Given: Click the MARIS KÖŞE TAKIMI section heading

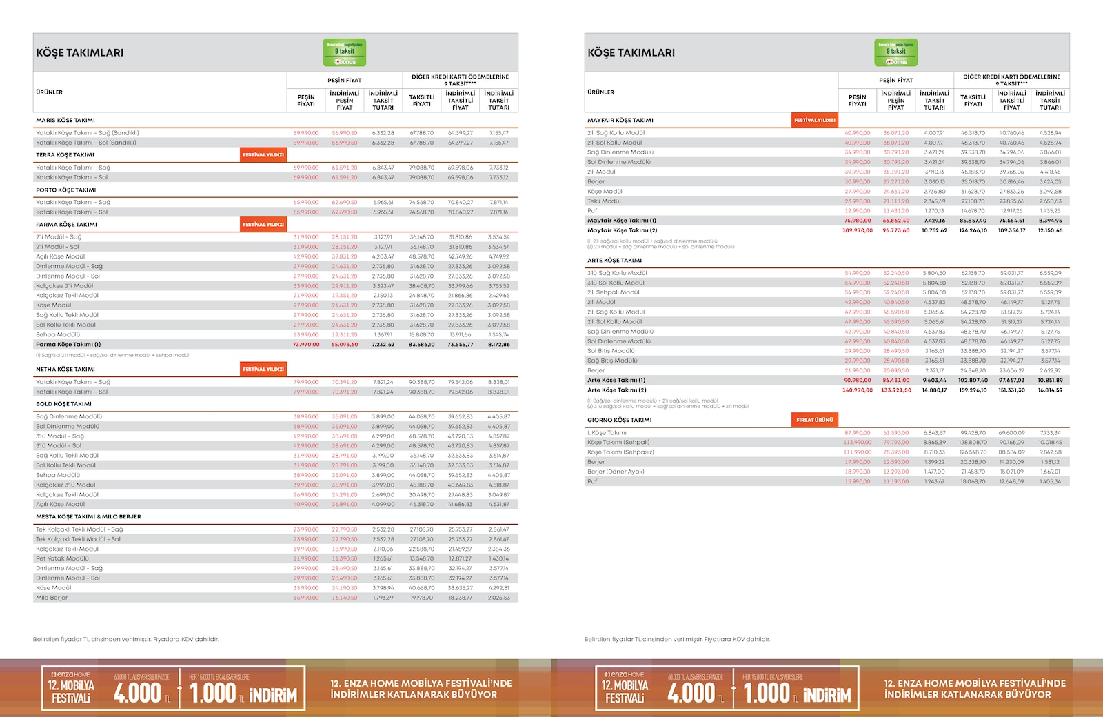Looking at the screenshot, I should [x=65, y=120].
